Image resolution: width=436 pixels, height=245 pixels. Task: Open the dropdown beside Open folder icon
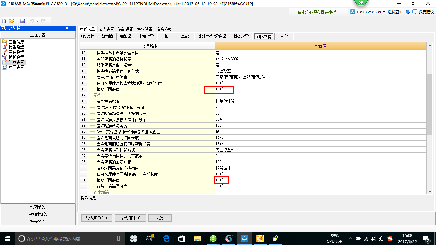[x=17, y=21]
